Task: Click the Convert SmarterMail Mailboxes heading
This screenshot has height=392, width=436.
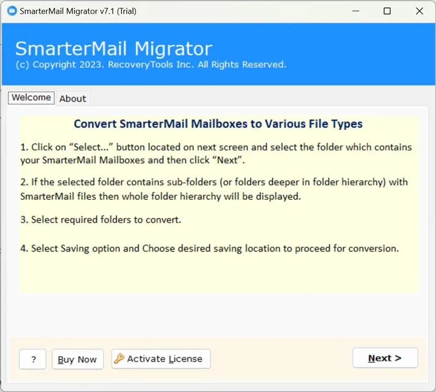Action: (217, 124)
